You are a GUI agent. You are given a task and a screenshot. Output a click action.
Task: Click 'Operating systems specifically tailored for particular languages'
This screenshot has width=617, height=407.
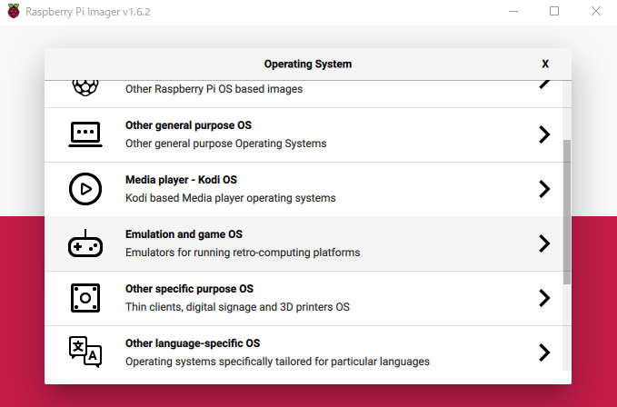tap(277, 362)
